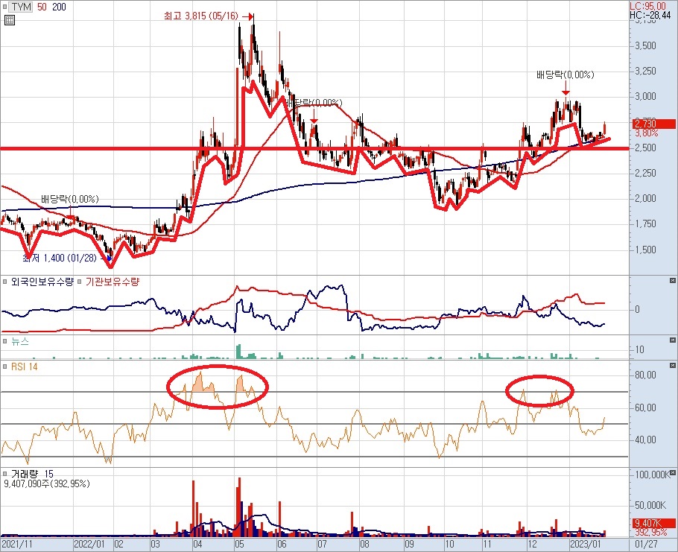Click the 9,407,090주(392,95%) volume readout
Viewport: 678px width, 552px height.
tap(47, 483)
